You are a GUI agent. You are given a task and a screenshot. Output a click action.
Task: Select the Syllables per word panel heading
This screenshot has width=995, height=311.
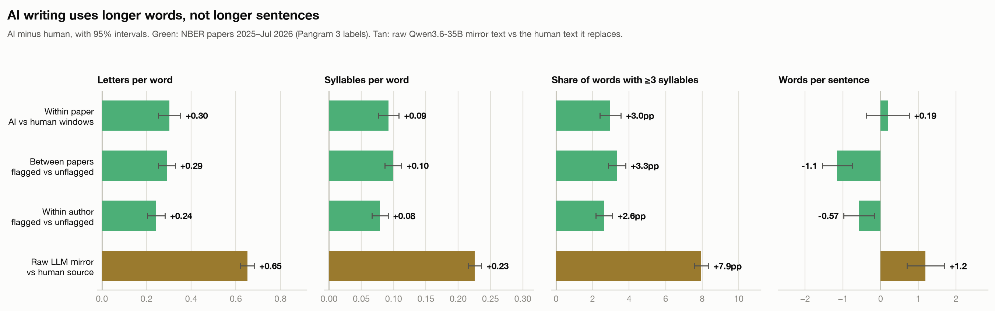click(366, 80)
